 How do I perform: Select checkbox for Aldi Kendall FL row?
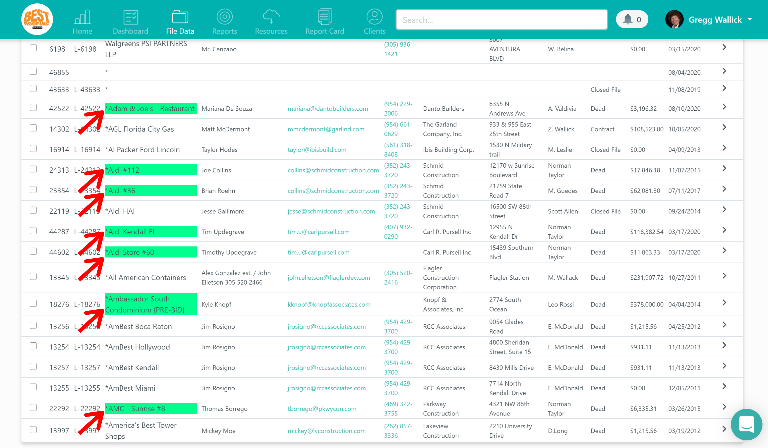tap(33, 231)
